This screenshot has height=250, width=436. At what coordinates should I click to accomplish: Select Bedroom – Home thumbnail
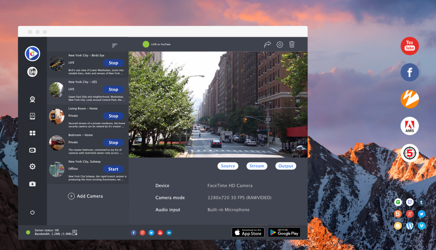click(x=57, y=142)
